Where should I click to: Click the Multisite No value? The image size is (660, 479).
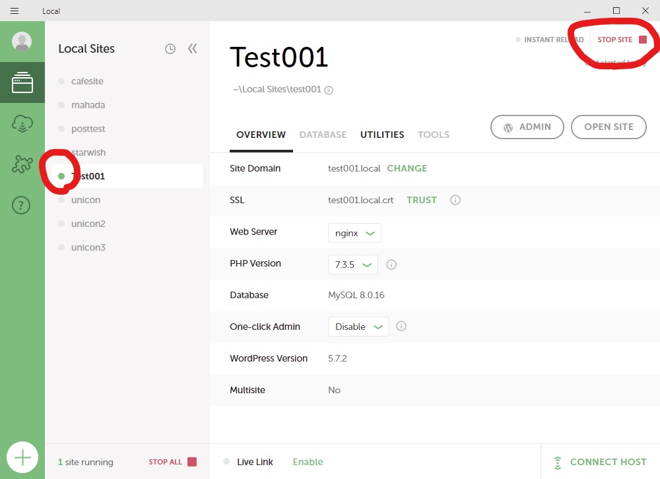click(x=334, y=390)
